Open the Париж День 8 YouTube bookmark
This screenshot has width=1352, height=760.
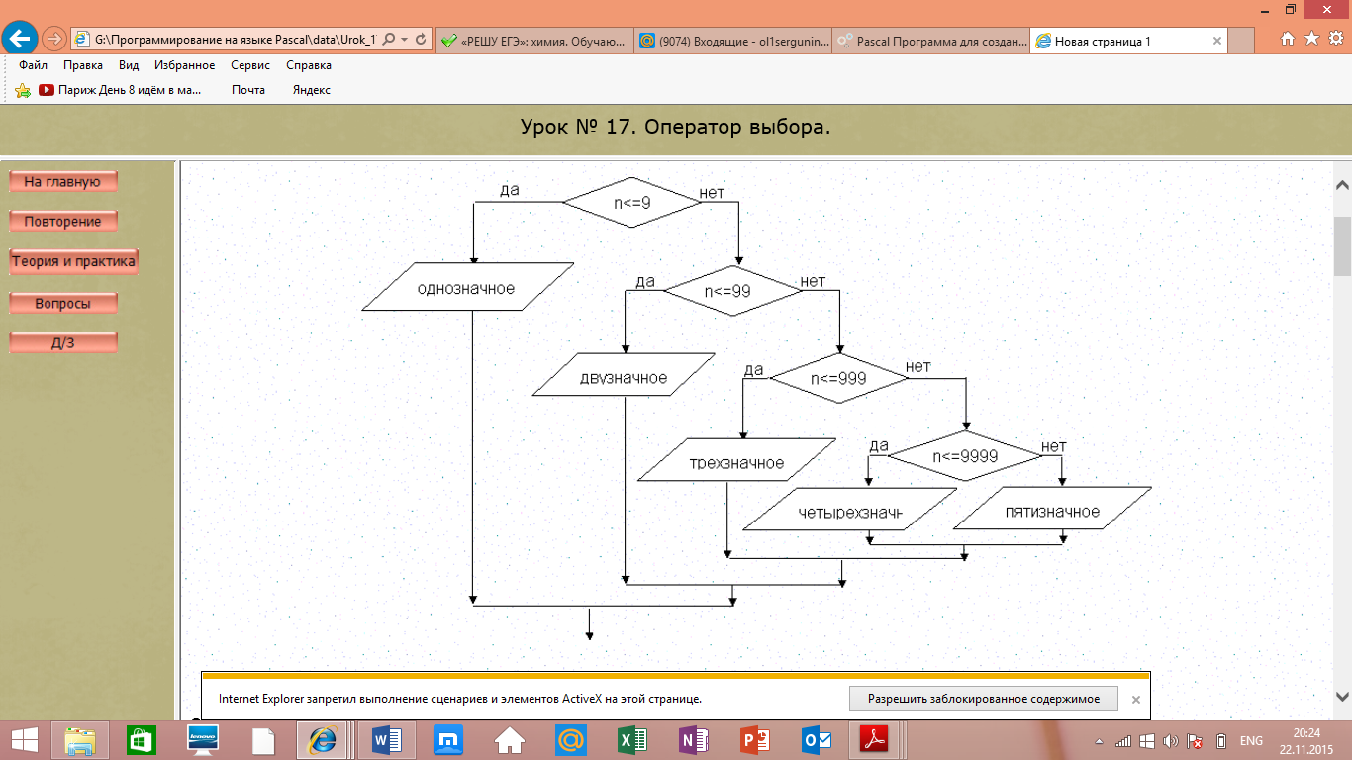coord(120,90)
